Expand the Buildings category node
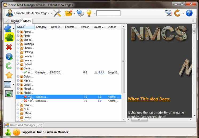 (18, 44)
